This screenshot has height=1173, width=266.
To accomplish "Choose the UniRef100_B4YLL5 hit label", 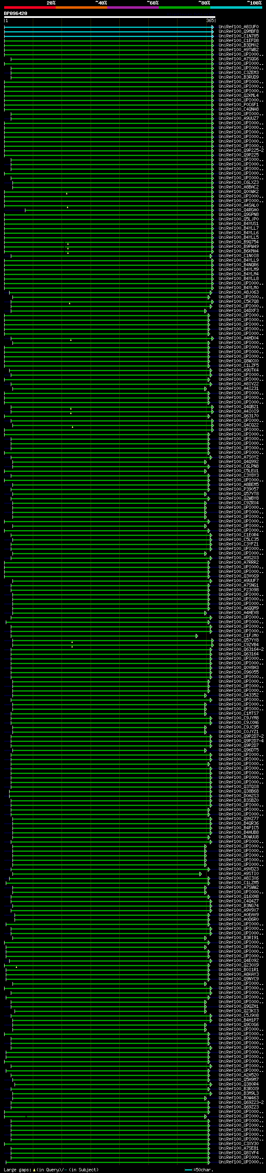I will (239, 237).
